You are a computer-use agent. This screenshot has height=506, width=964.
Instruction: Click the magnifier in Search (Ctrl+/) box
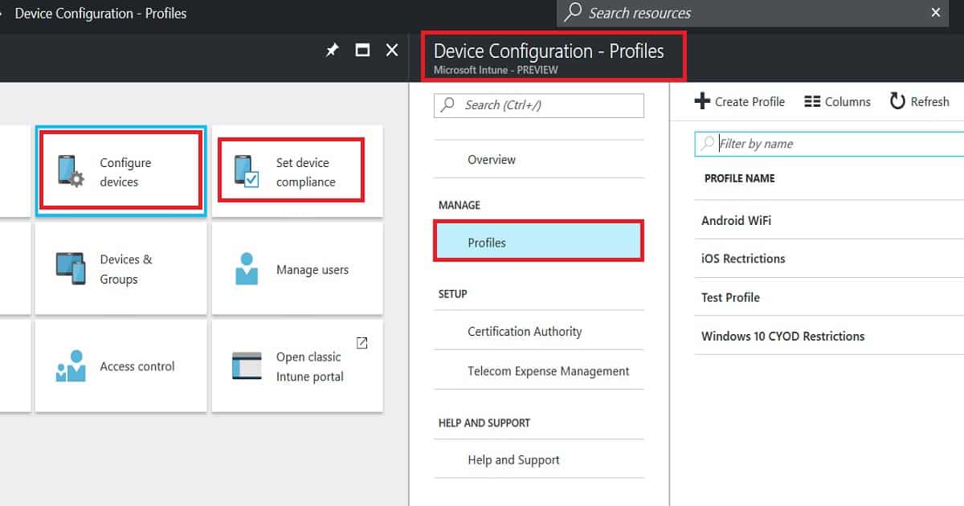[447, 104]
